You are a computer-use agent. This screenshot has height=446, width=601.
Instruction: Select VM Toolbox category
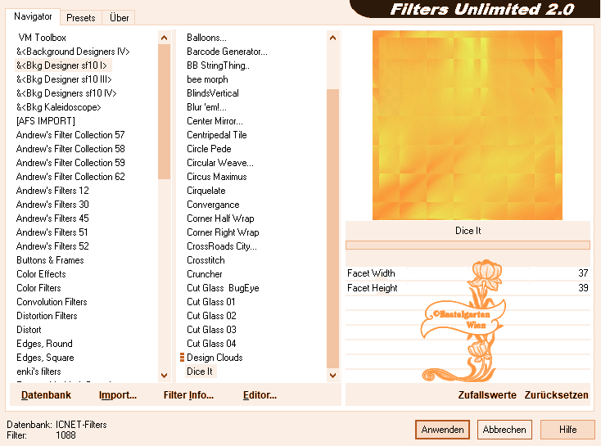(x=42, y=38)
